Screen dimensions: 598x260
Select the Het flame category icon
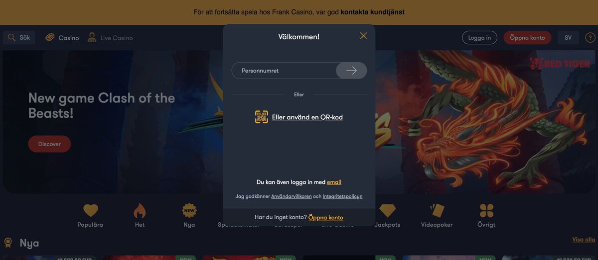coord(140,211)
